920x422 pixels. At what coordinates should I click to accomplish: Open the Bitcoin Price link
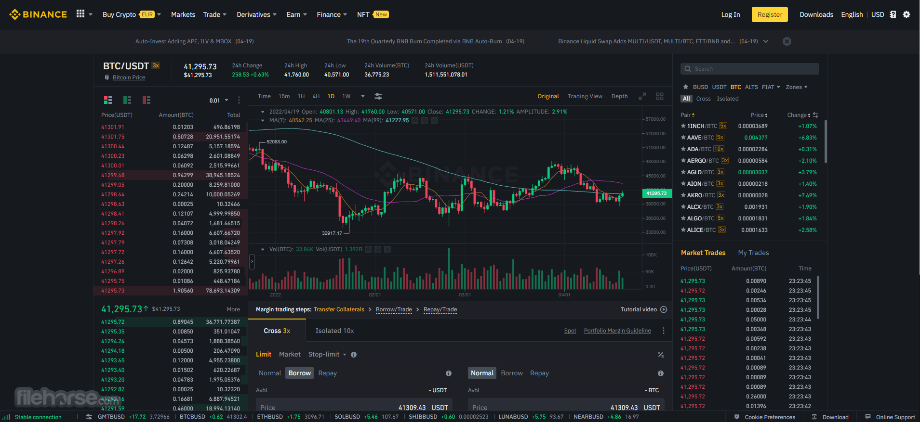point(129,77)
